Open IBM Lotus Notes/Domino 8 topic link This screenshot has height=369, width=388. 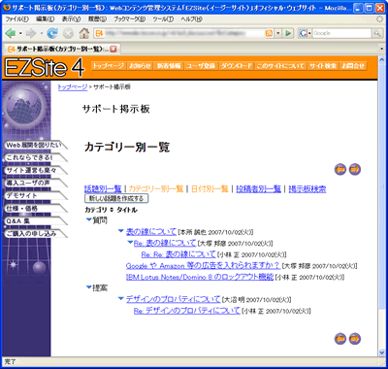200,277
